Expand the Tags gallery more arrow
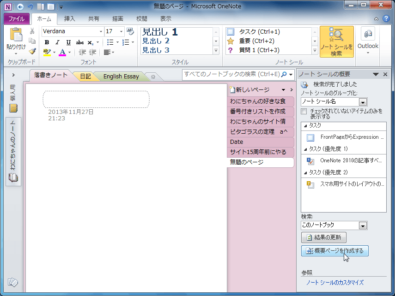 315,50
